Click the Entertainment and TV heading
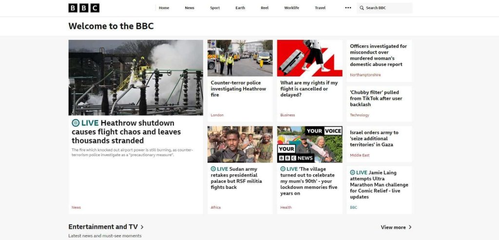This screenshot has height=240, width=499. pos(103,227)
